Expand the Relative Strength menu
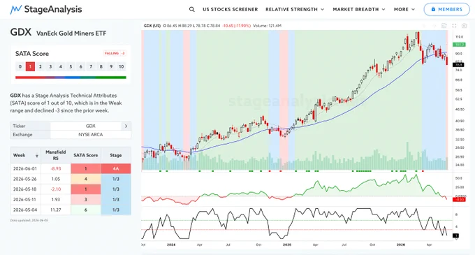 [295, 9]
